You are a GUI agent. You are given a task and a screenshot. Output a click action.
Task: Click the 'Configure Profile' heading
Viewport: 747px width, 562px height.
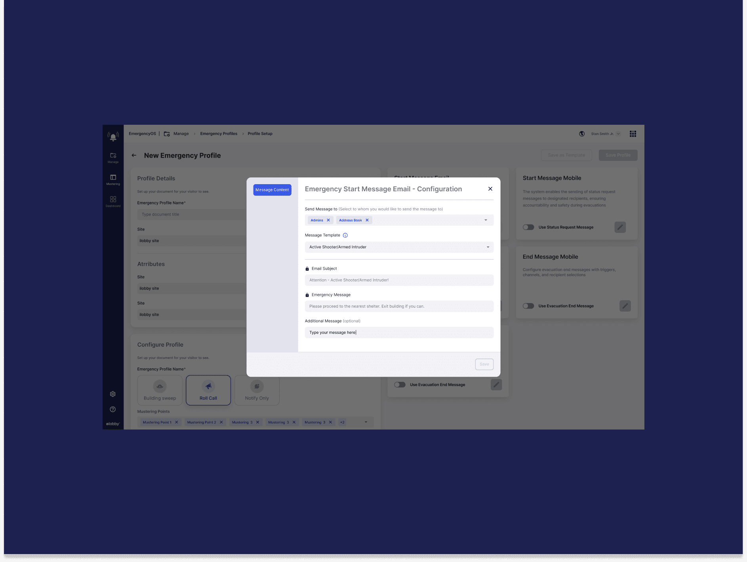point(160,345)
